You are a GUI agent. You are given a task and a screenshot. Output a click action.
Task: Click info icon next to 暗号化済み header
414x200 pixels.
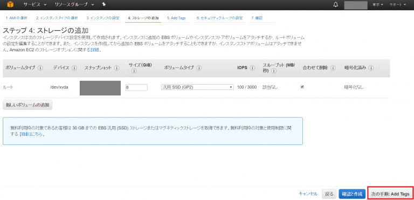click(371, 68)
